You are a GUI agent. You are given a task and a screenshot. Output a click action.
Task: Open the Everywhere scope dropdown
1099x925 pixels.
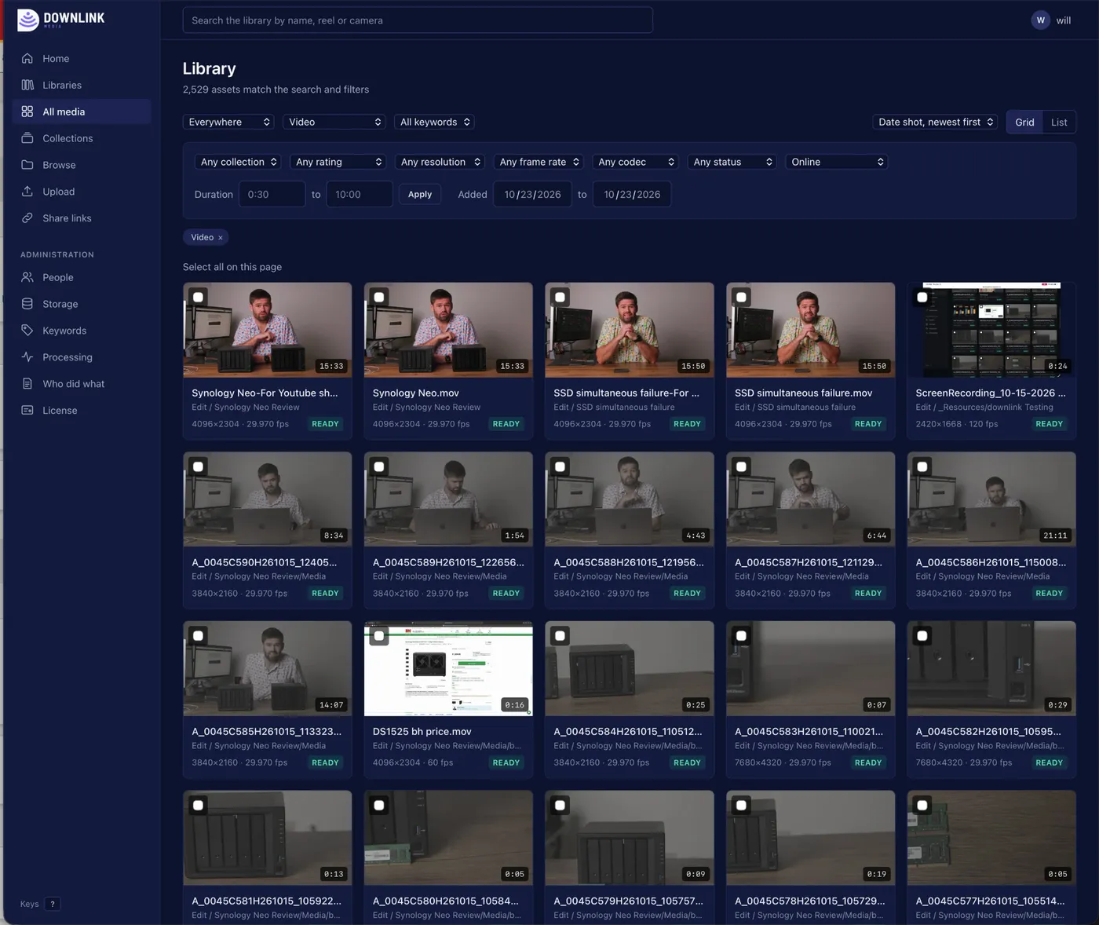tap(229, 122)
